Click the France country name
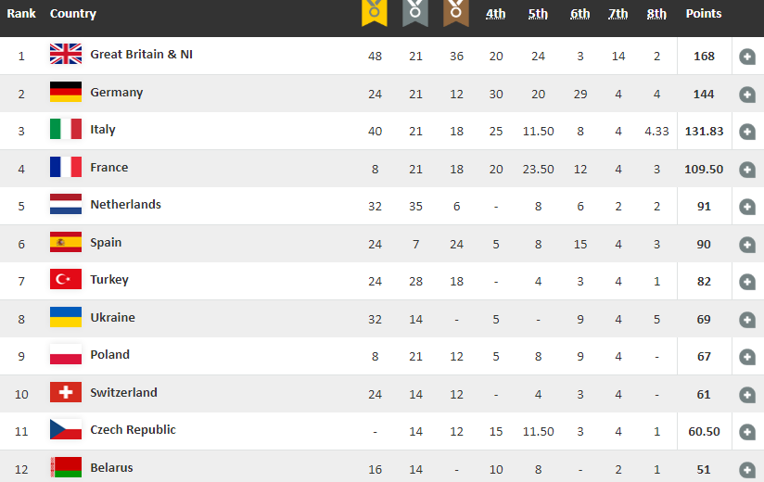Screen dimensions: 764x482 pyautogui.click(x=109, y=168)
